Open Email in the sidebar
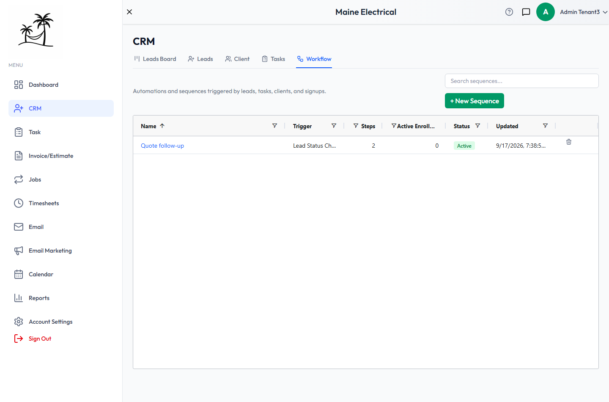 click(61, 227)
